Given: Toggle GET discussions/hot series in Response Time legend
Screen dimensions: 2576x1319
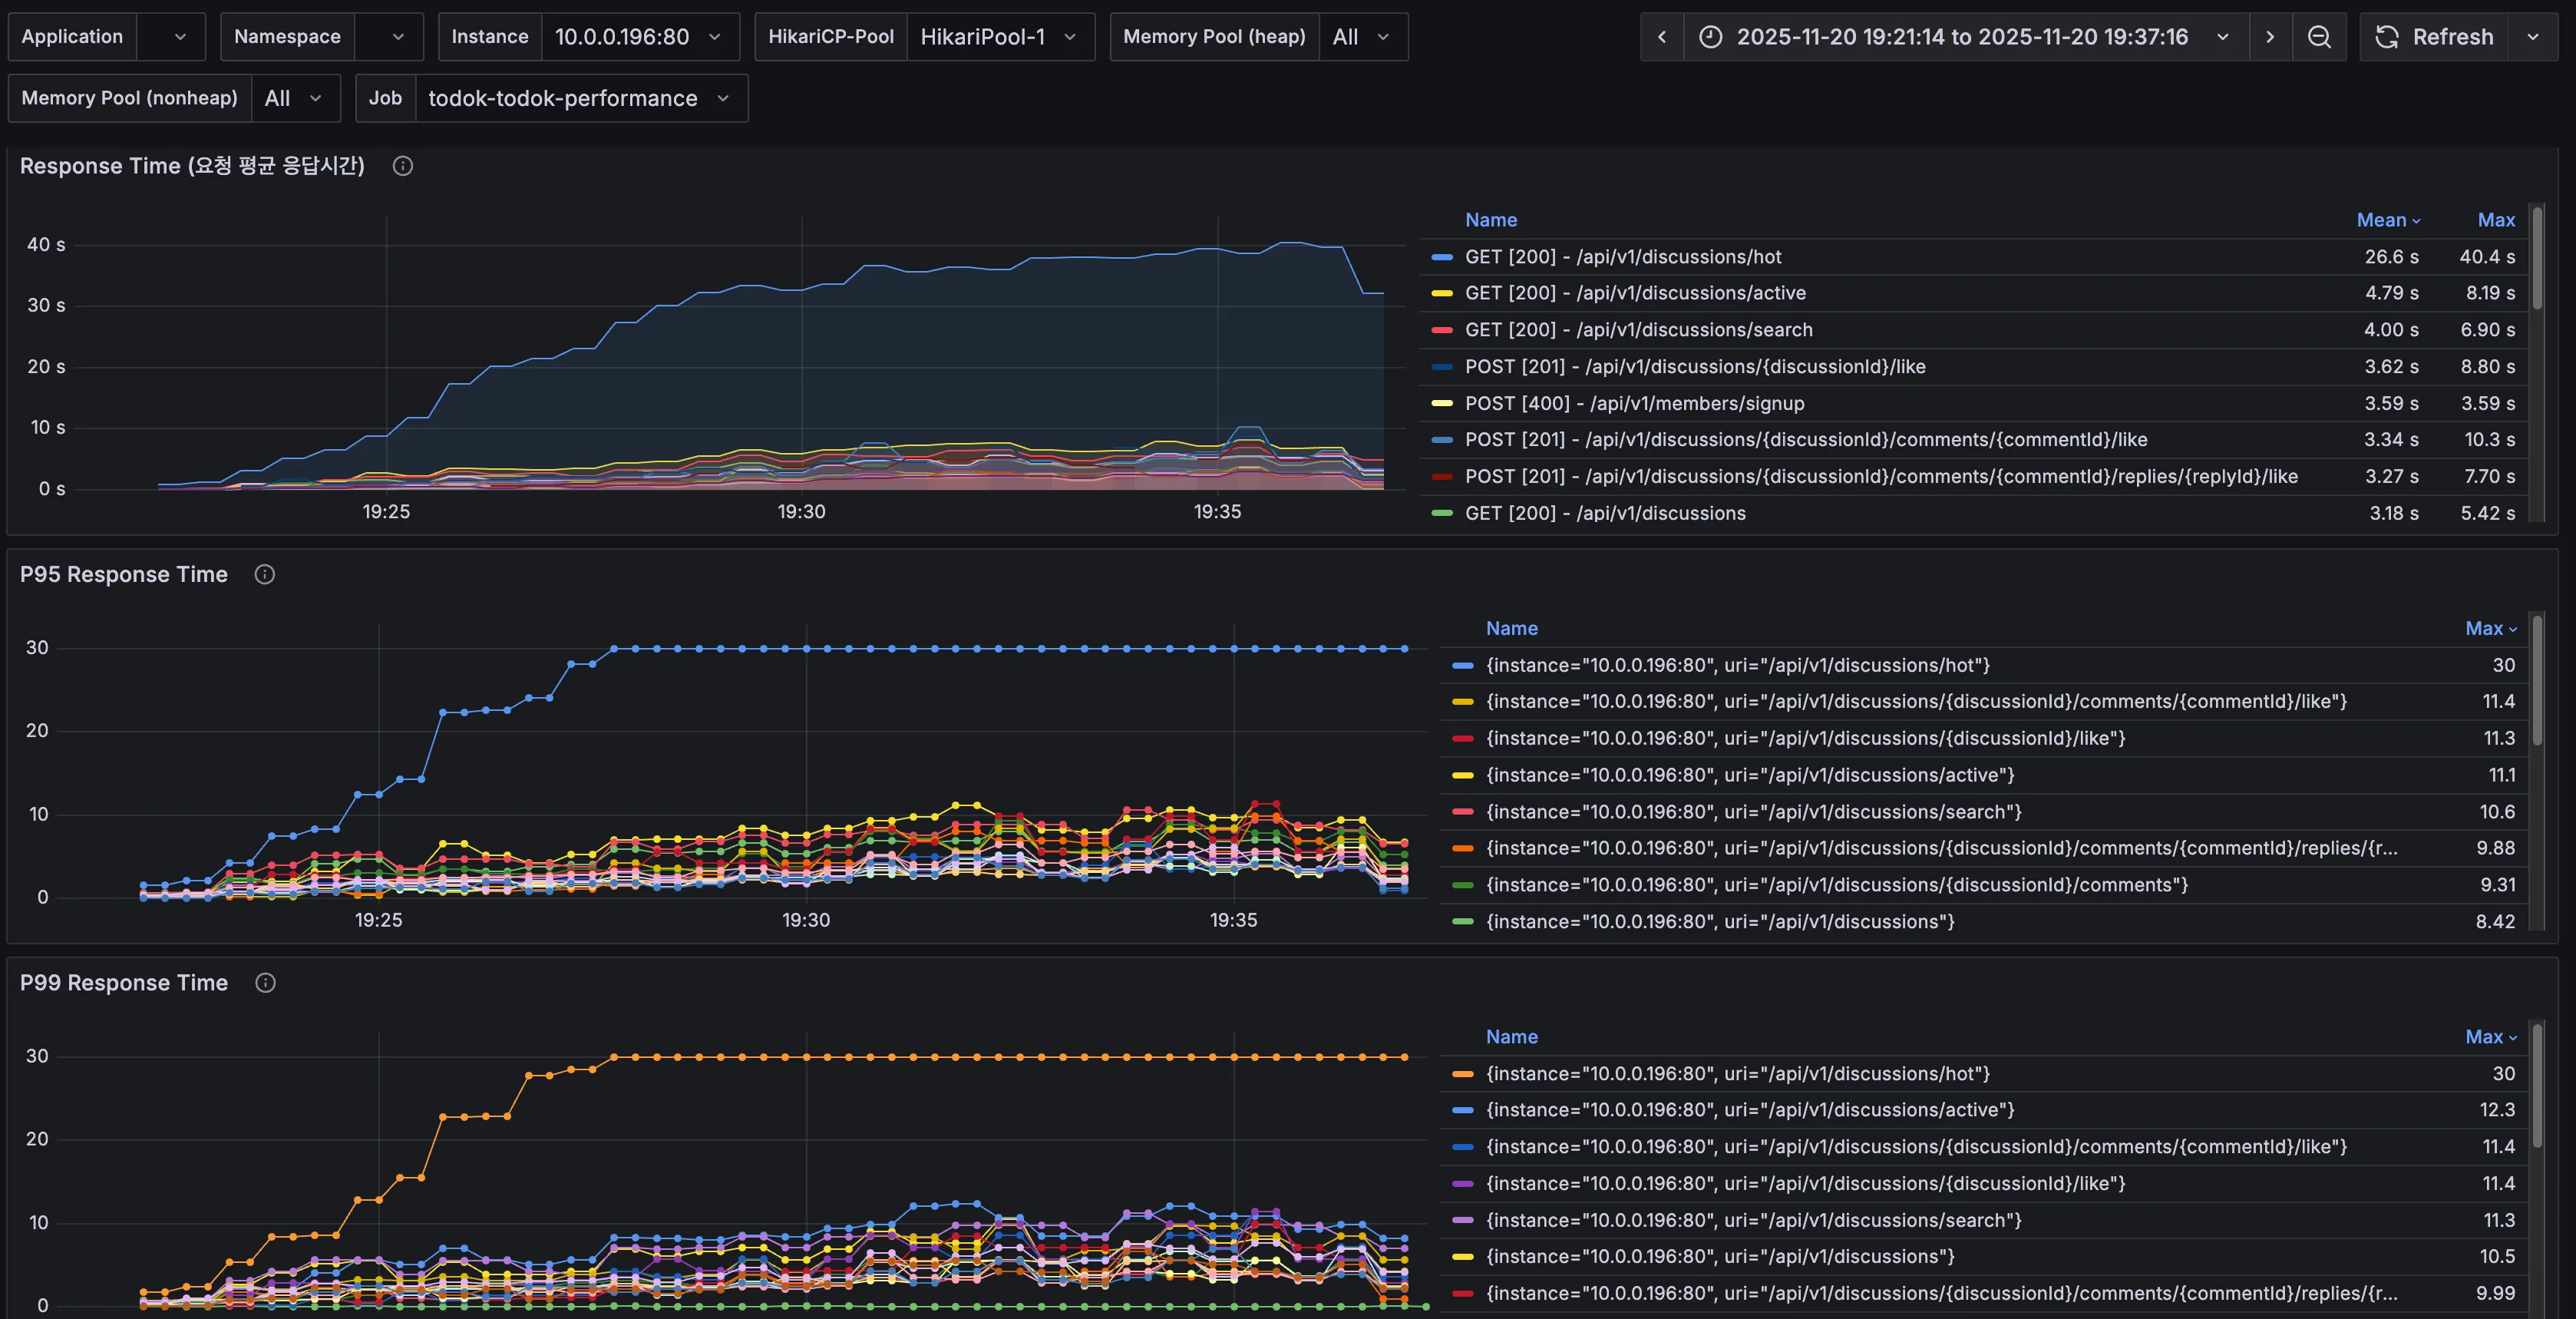Looking at the screenshot, I should pyautogui.click(x=1622, y=257).
